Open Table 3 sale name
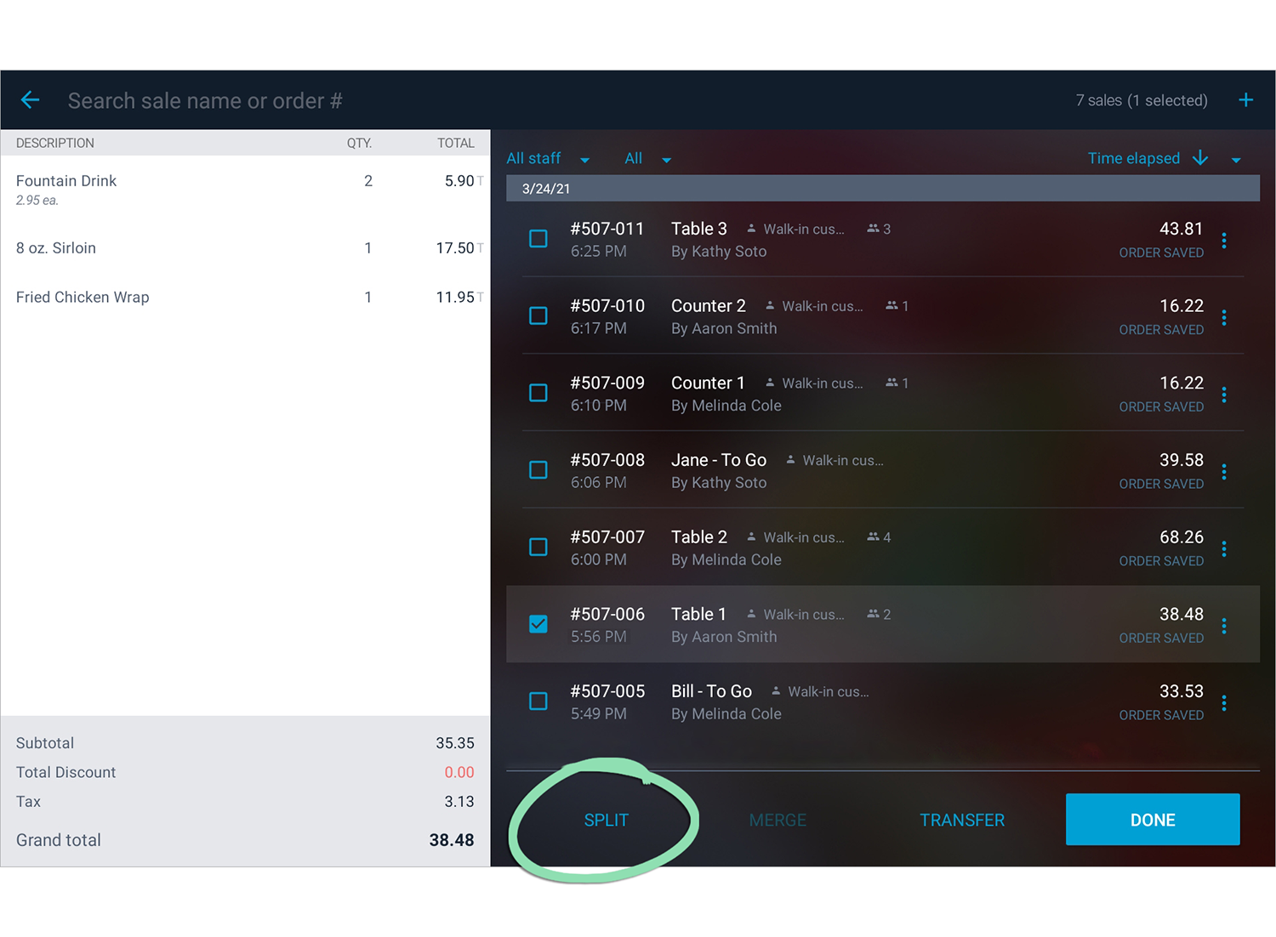This screenshot has width=1276, height=937. (699, 229)
